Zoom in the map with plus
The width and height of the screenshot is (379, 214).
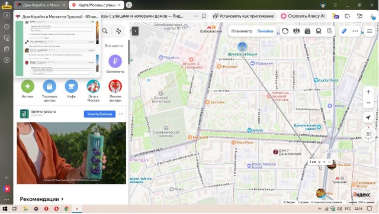click(368, 92)
